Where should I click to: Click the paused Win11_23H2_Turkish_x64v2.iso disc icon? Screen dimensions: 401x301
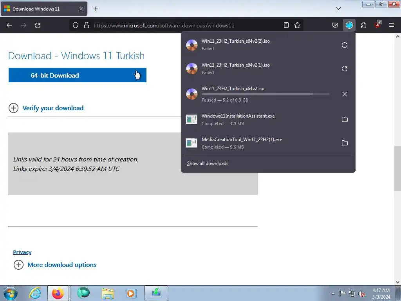(x=192, y=94)
